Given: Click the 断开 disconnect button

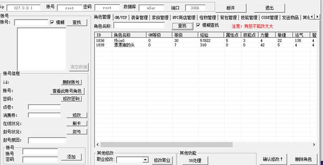Looking at the screenshot, I should 231,8.
